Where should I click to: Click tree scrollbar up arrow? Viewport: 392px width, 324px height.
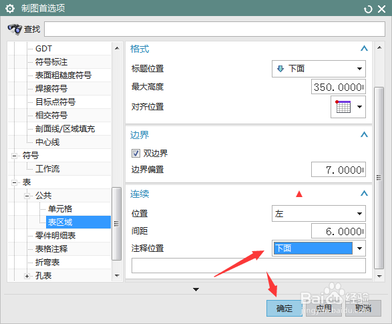[x=117, y=48]
